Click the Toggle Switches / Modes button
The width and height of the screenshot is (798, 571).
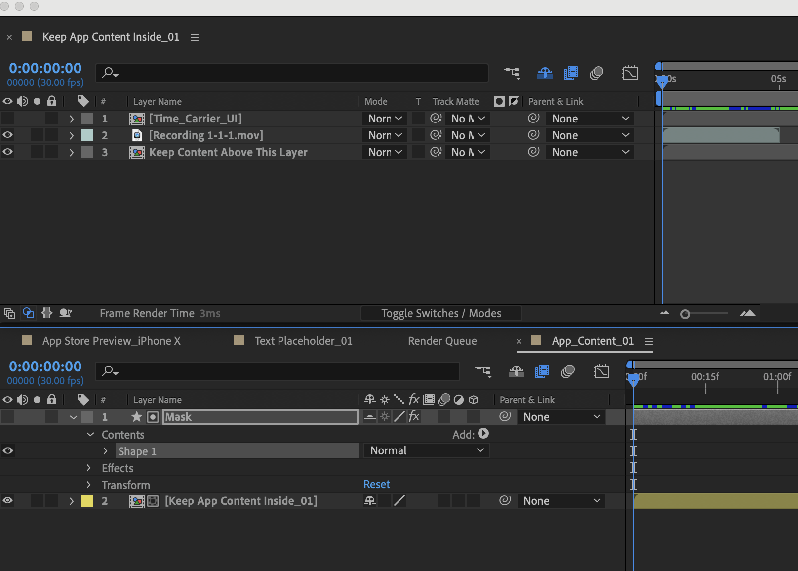tap(441, 313)
